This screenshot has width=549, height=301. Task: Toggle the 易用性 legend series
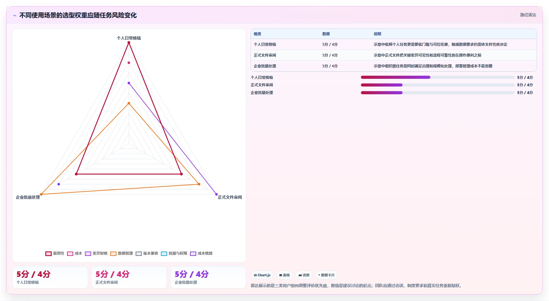(x=55, y=253)
